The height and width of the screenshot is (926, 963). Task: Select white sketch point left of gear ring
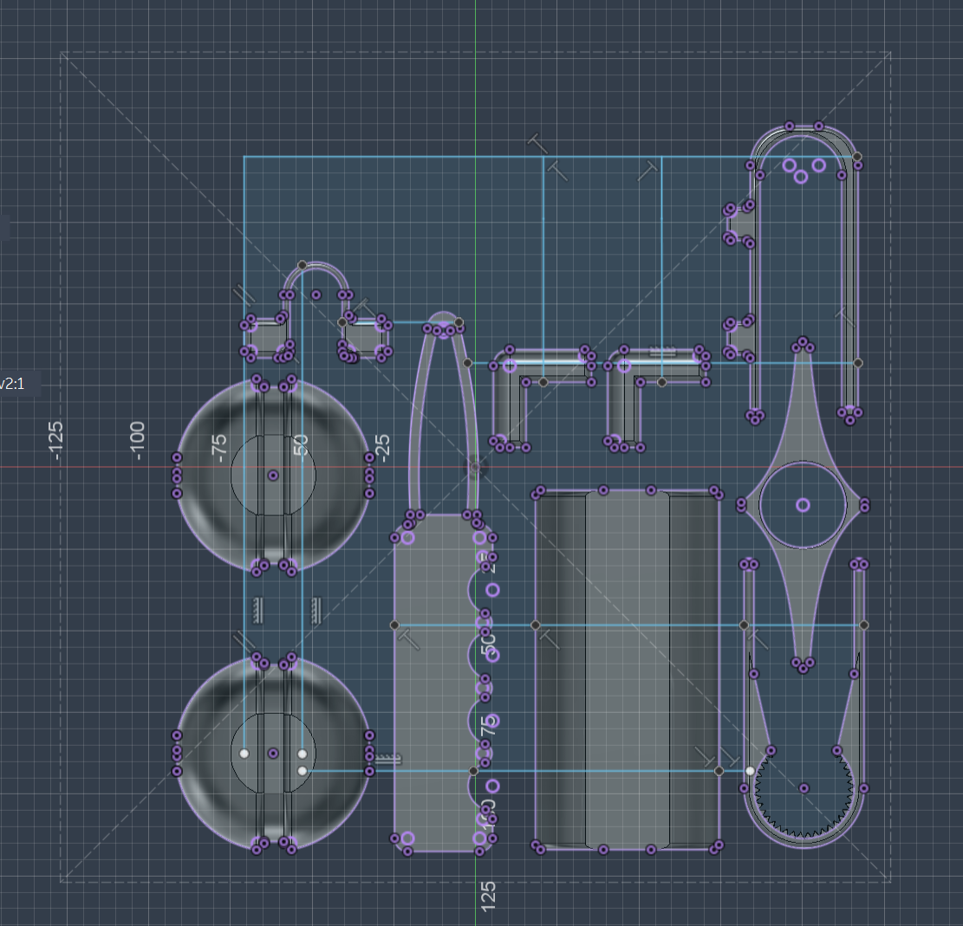click(x=750, y=771)
